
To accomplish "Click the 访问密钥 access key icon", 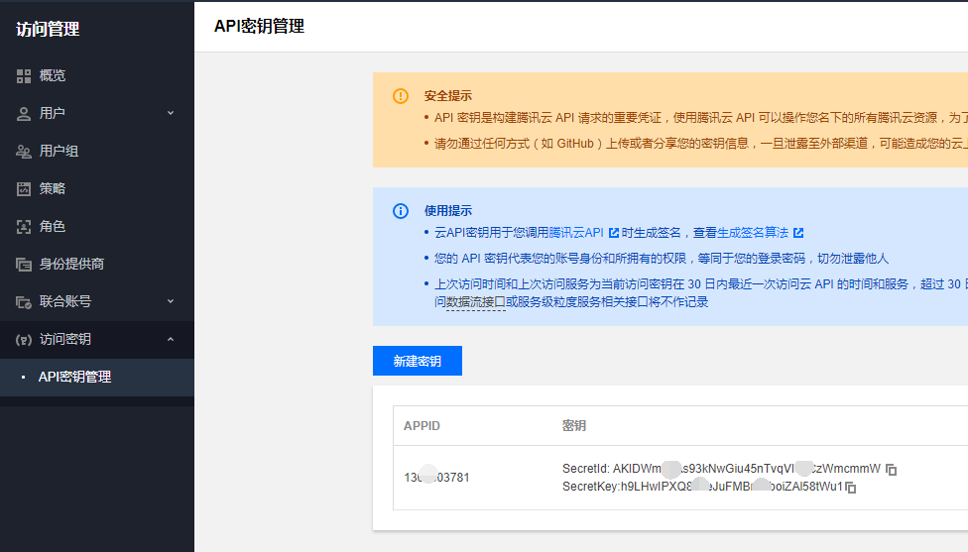I will pyautogui.click(x=24, y=339).
